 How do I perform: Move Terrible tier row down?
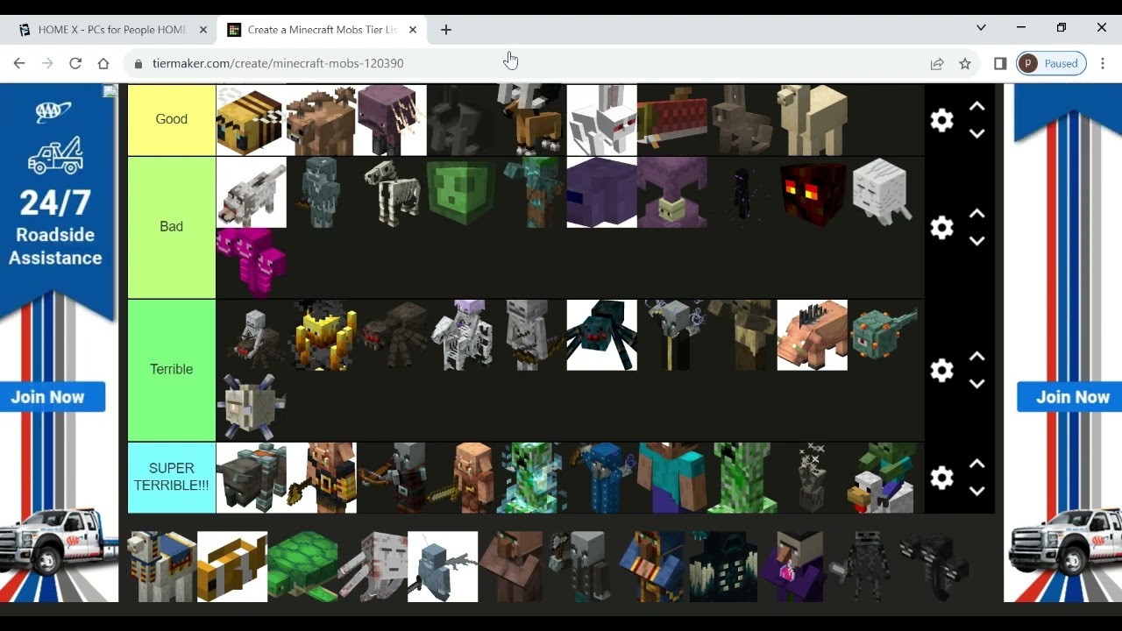[976, 384]
